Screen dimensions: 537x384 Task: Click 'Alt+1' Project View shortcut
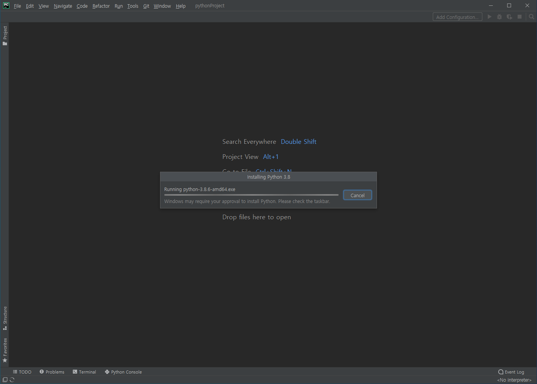tap(271, 157)
